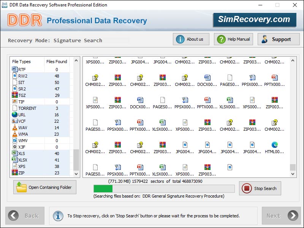Click the ZIP003... file in last row

(207, 170)
